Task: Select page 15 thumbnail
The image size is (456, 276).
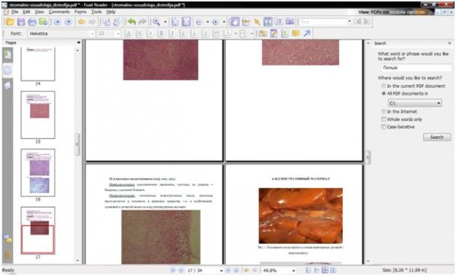Action: coord(38,115)
